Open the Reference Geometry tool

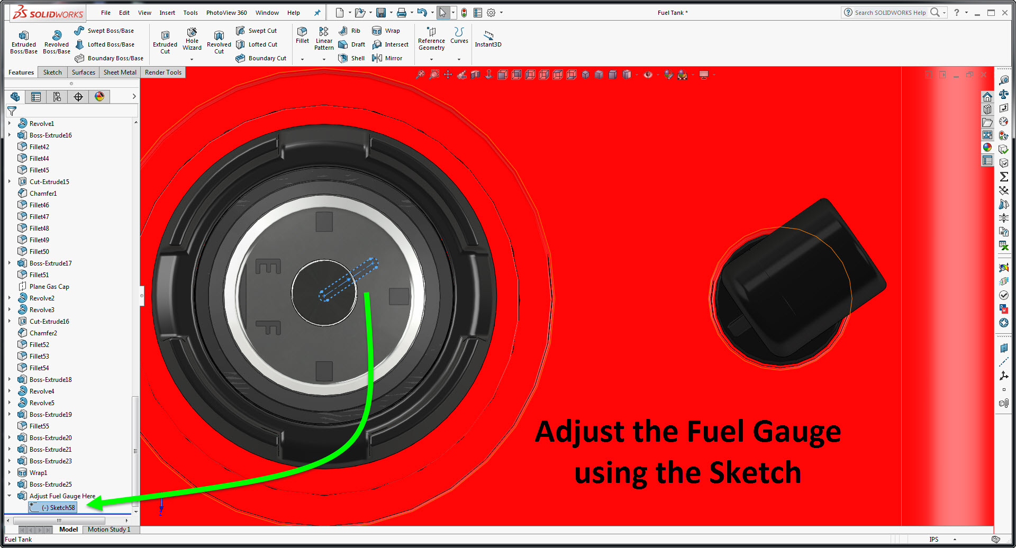pos(431,39)
